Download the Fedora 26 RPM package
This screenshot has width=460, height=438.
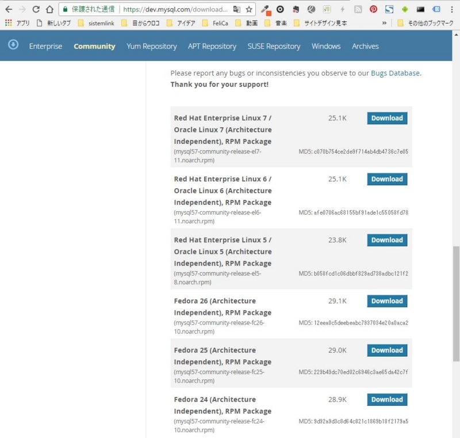386,300
